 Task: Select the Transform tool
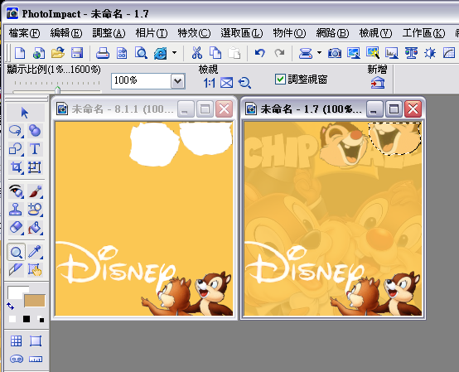[x=35, y=167]
